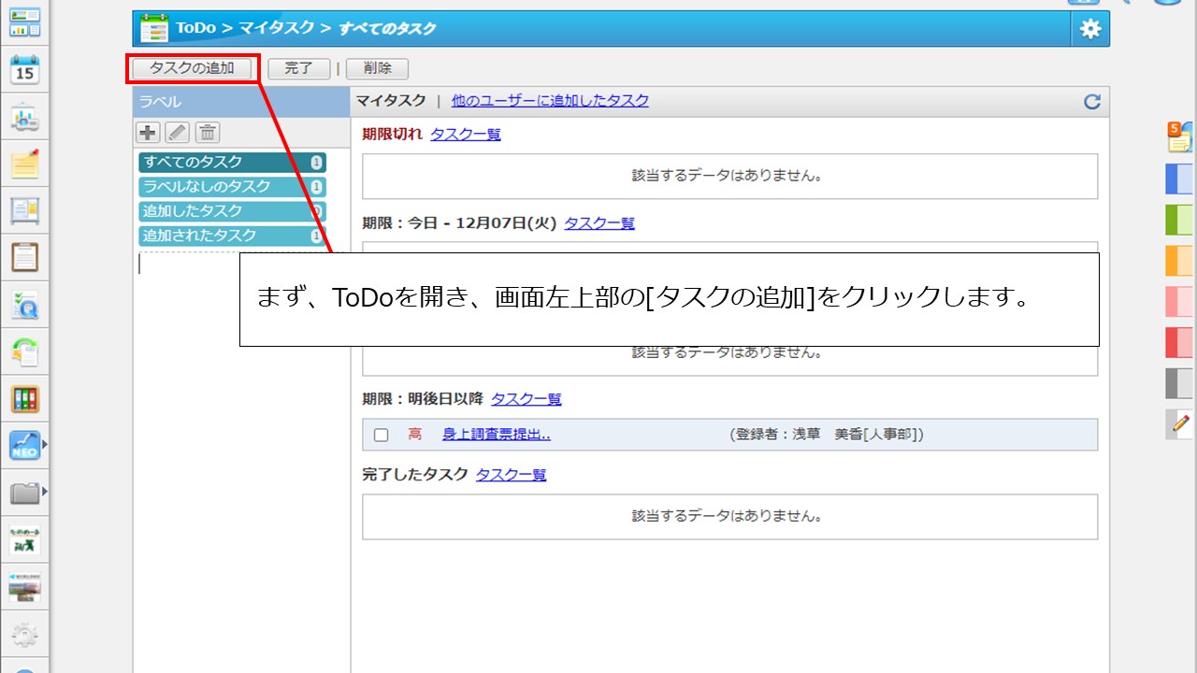Click the edit label pencil icon

(178, 133)
